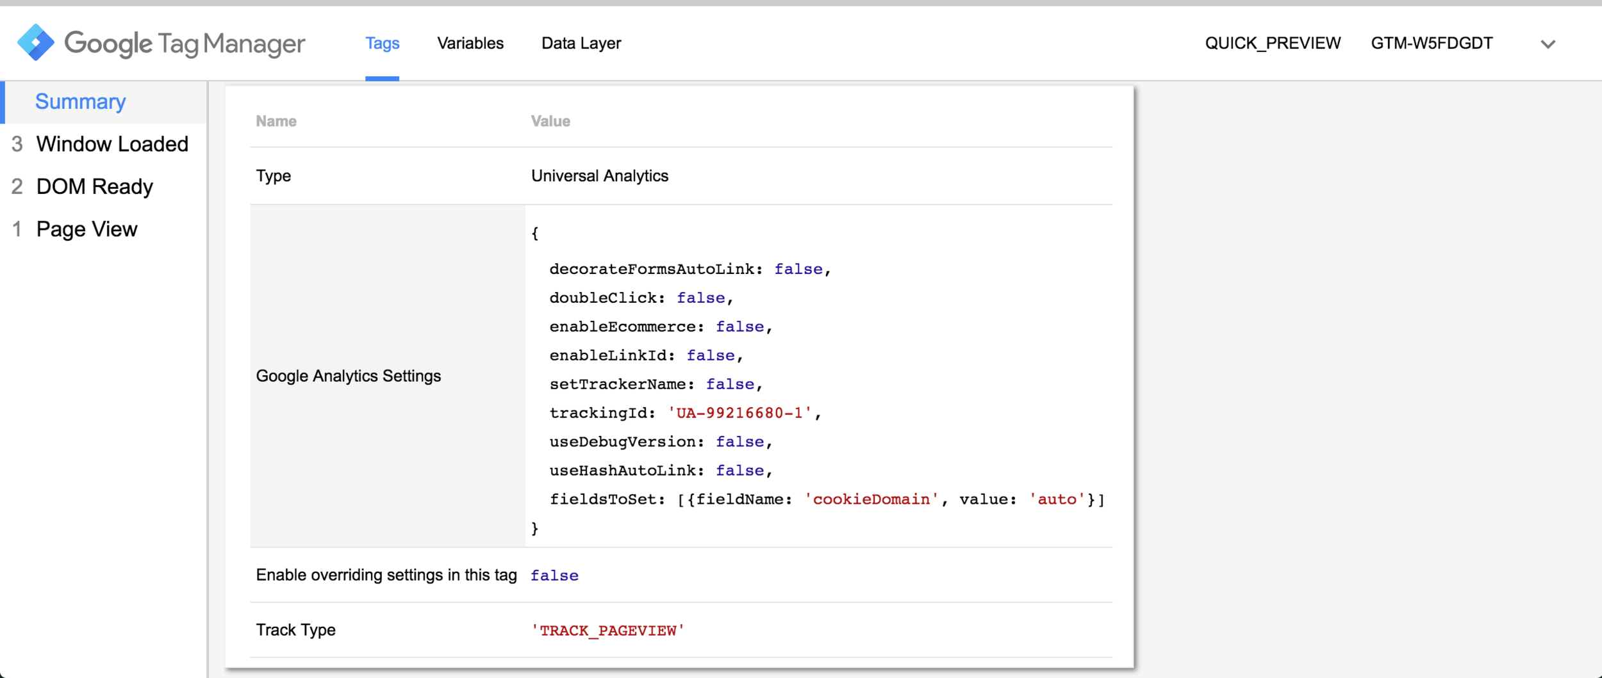Click the Google Analytics Settings label
This screenshot has height=678, width=1602.
349,376
